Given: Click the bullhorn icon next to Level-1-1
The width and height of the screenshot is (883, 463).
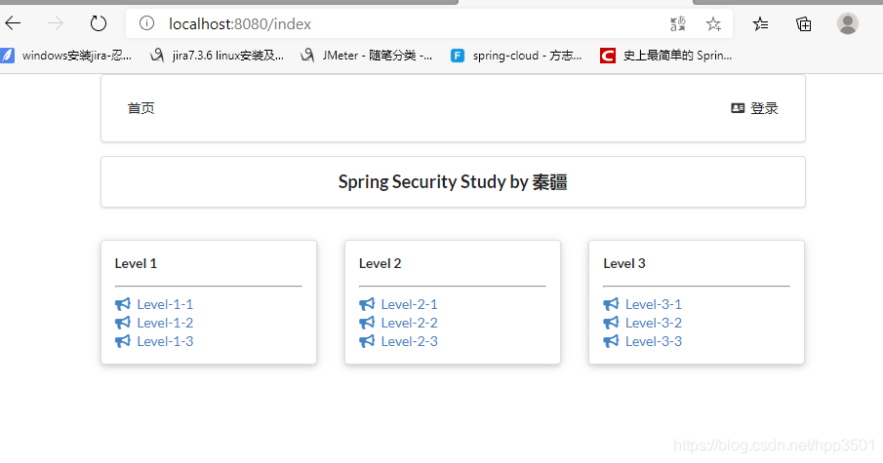Looking at the screenshot, I should (123, 304).
